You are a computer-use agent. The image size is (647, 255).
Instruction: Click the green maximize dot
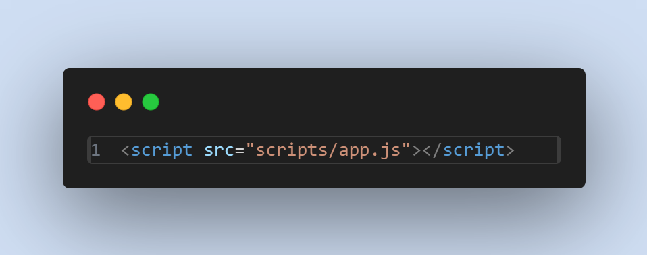151,102
